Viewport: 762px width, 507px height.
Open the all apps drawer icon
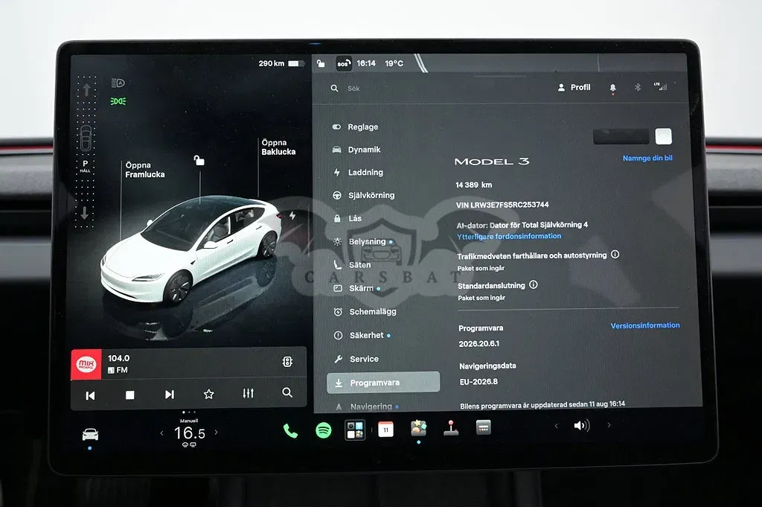click(483, 427)
